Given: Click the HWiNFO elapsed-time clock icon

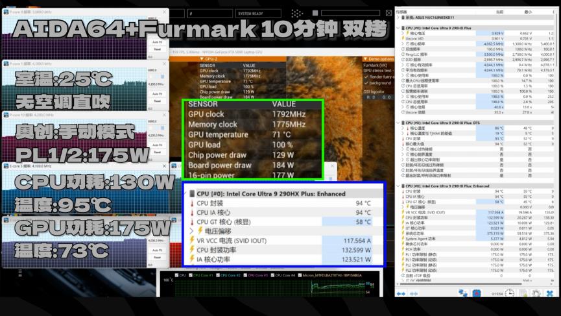Looking at the screenshot, I should [510, 293].
